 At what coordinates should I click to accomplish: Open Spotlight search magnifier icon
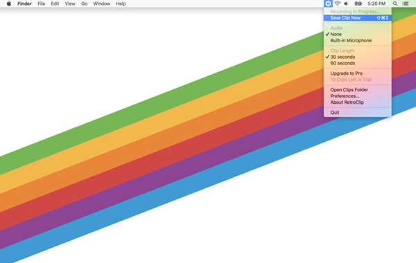(x=395, y=3)
